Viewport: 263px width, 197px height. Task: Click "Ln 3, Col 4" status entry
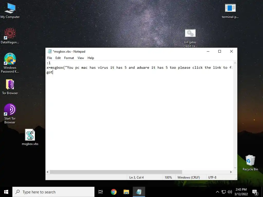pyautogui.click(x=137, y=178)
